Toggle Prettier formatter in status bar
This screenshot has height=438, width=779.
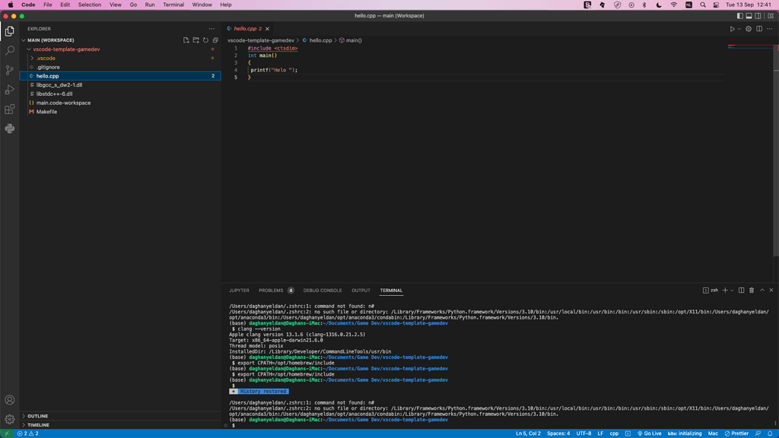point(736,433)
